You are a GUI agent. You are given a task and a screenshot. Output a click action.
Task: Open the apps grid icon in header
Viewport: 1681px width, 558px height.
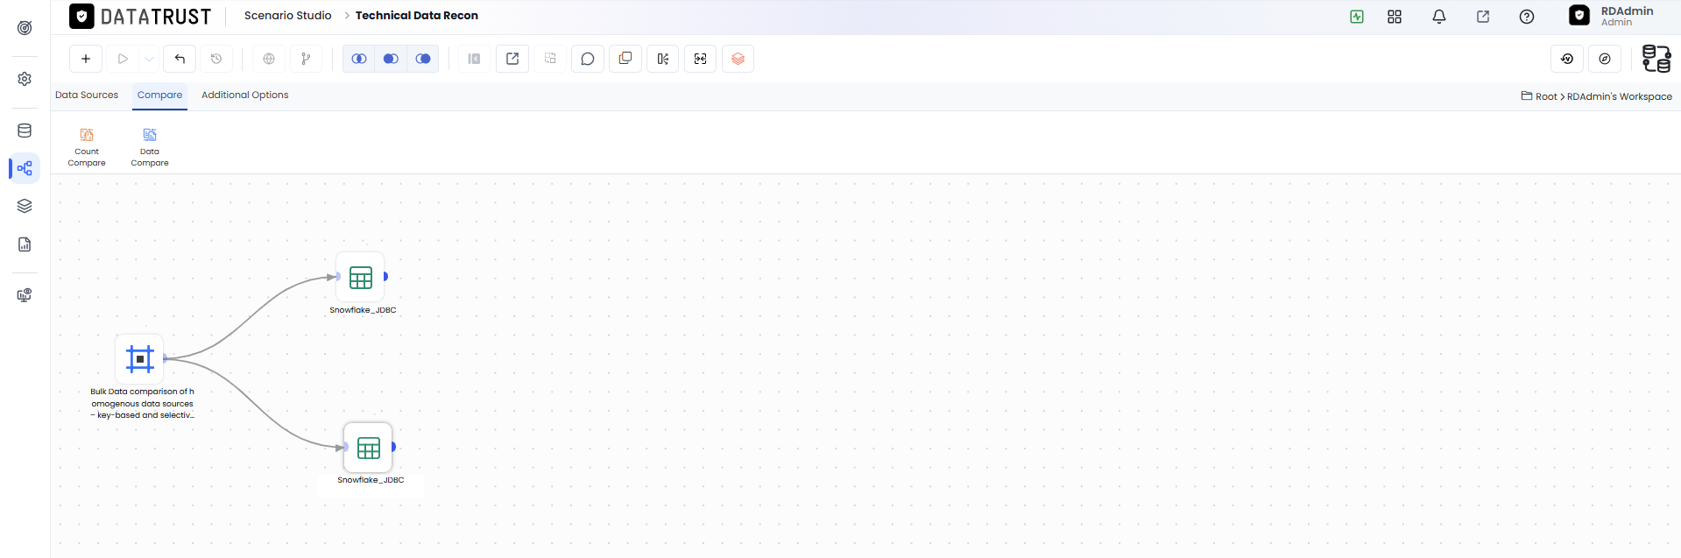[x=1395, y=17]
